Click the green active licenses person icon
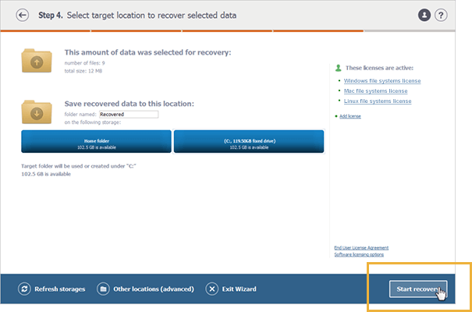This screenshot has width=472, height=312. click(339, 68)
